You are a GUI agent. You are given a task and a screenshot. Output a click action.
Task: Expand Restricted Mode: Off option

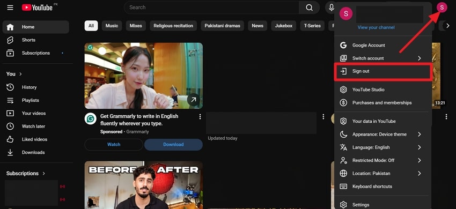(383, 160)
